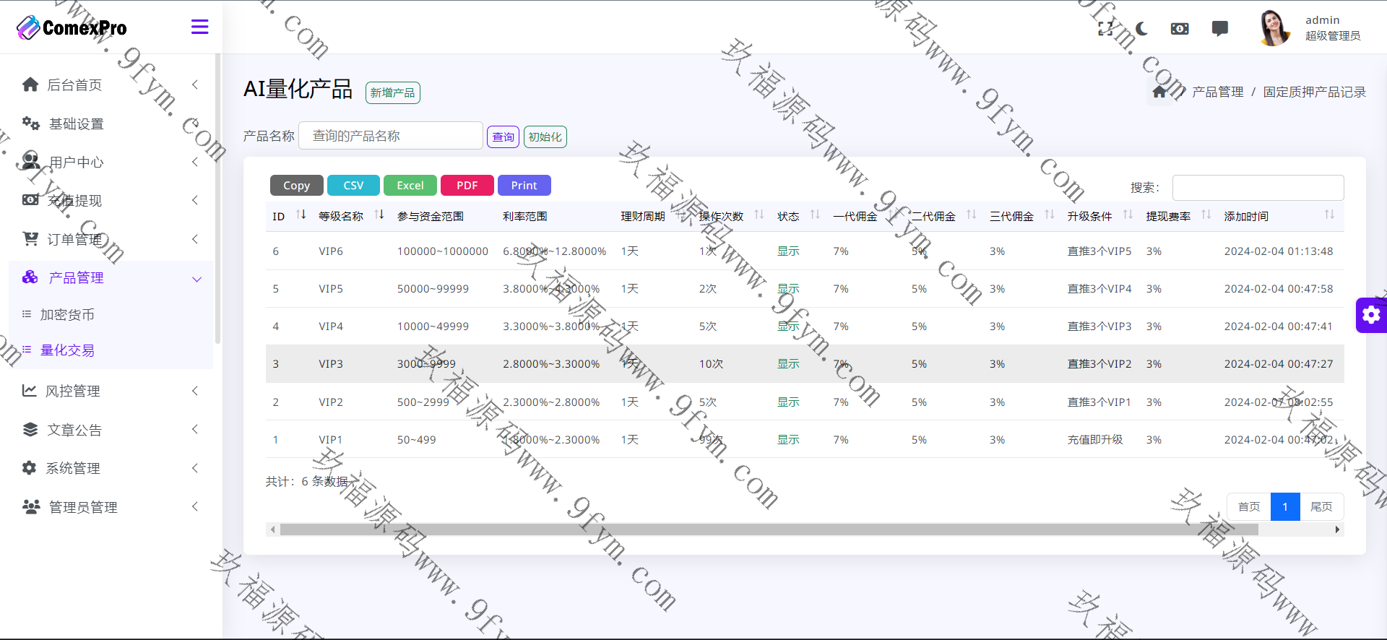This screenshot has height=640, width=1387.
Task: Click the hamburger menu icon in header
Action: click(x=199, y=27)
